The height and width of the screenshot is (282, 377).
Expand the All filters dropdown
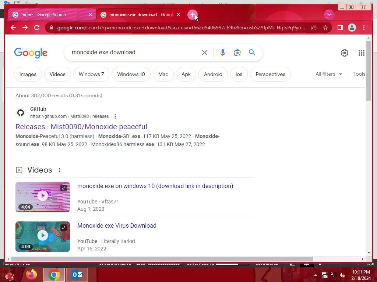(x=329, y=74)
